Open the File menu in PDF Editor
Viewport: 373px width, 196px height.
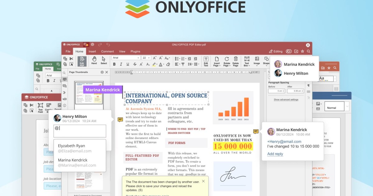pos(67,51)
